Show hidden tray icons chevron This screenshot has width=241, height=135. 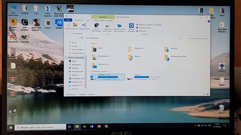[x=195, y=126]
